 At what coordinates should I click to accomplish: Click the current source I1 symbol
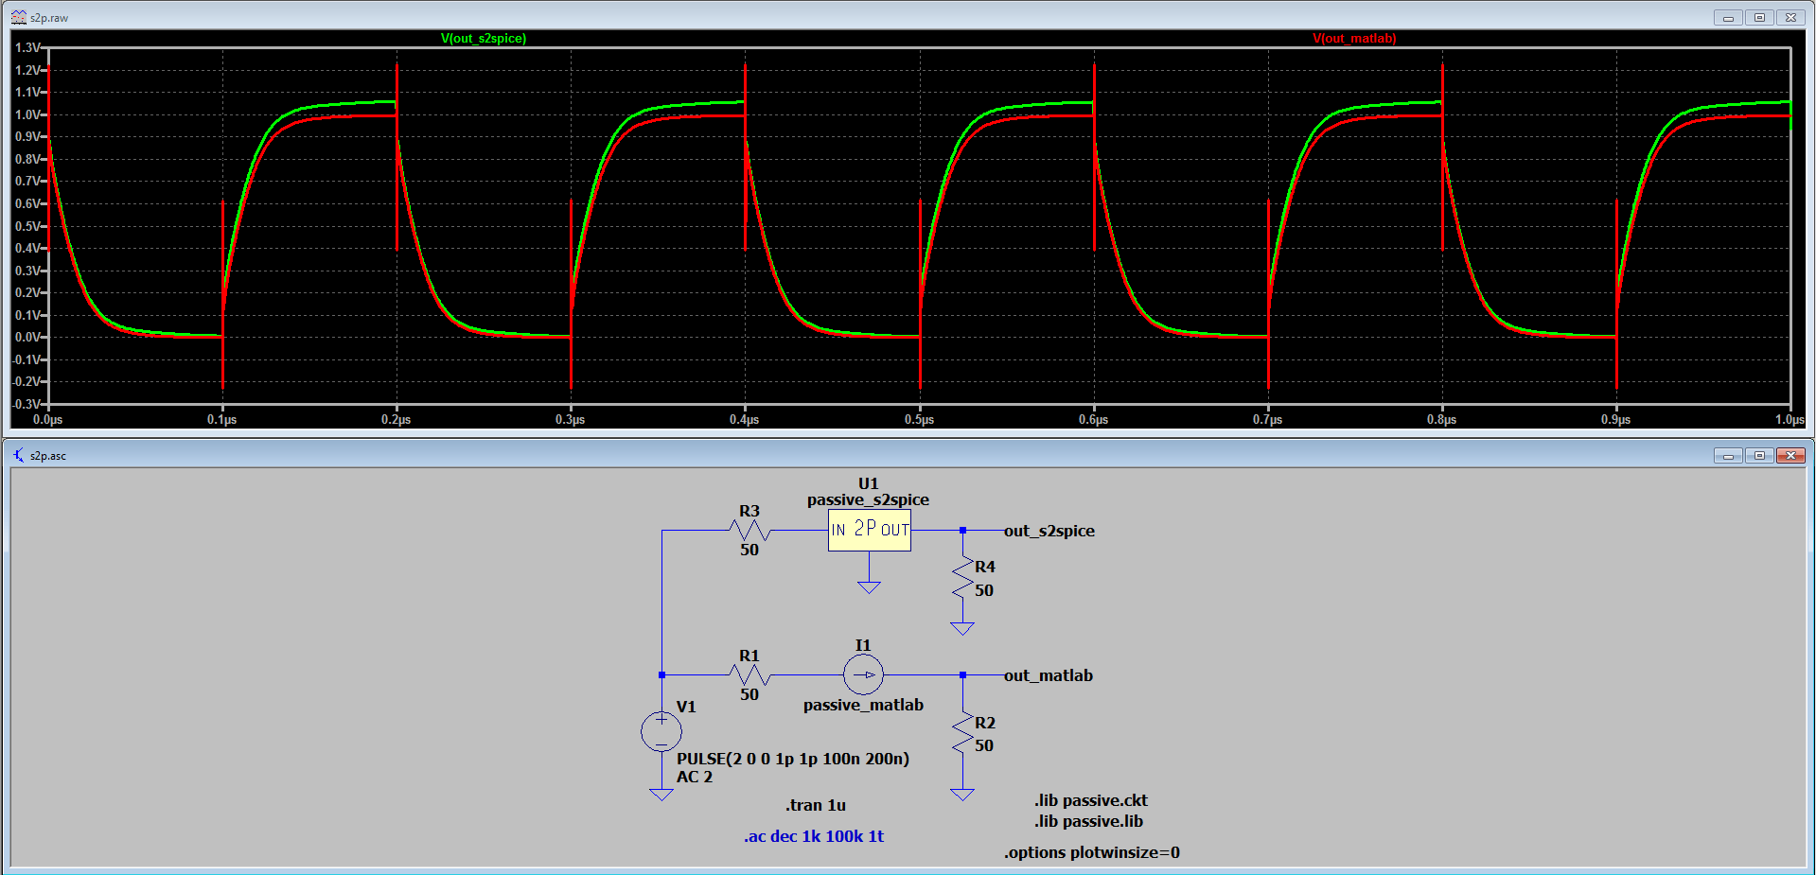click(x=862, y=674)
